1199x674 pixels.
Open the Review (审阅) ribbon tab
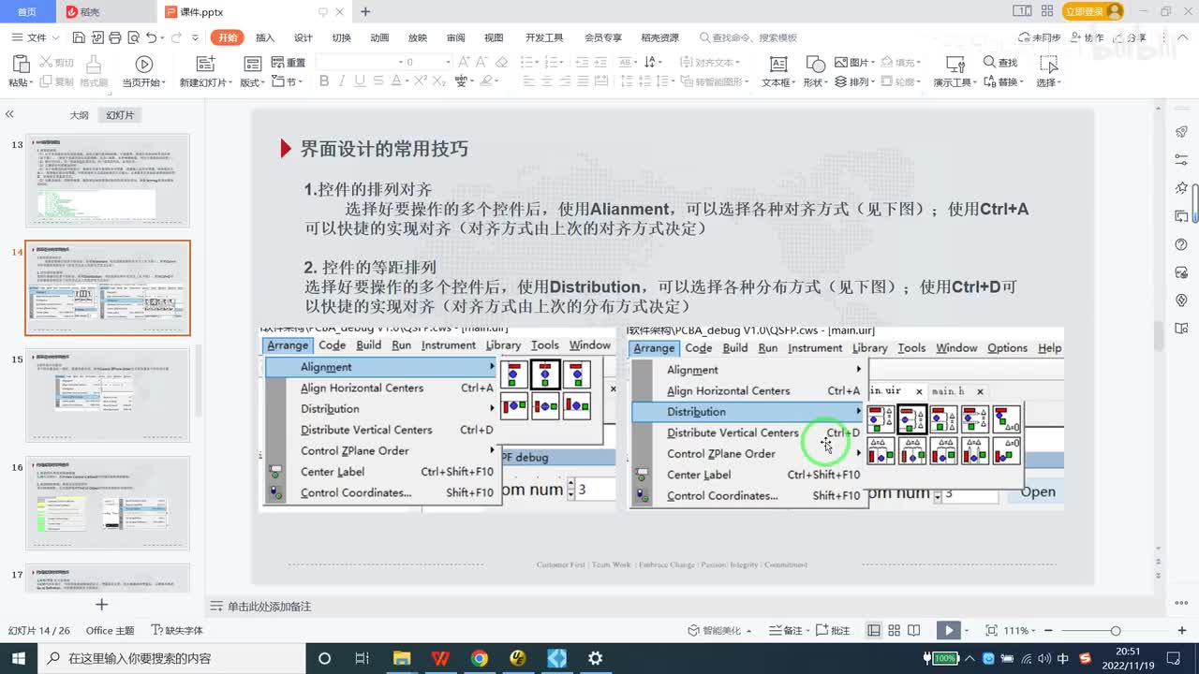(x=455, y=37)
